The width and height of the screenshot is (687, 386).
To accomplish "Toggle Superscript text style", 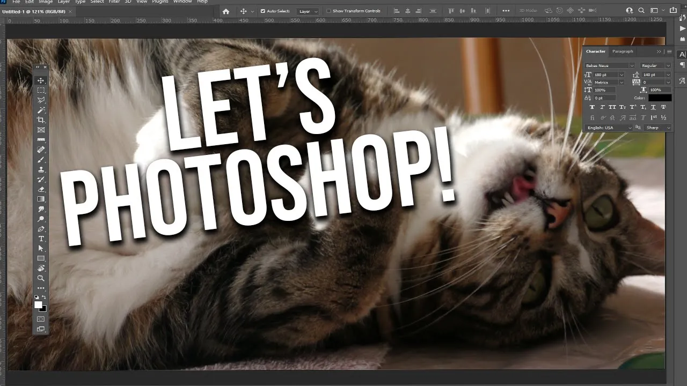I will (633, 107).
